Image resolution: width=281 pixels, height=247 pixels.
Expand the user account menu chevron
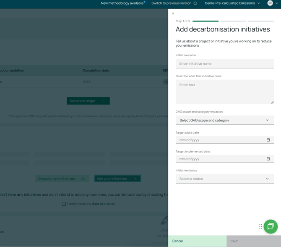coord(277,3)
